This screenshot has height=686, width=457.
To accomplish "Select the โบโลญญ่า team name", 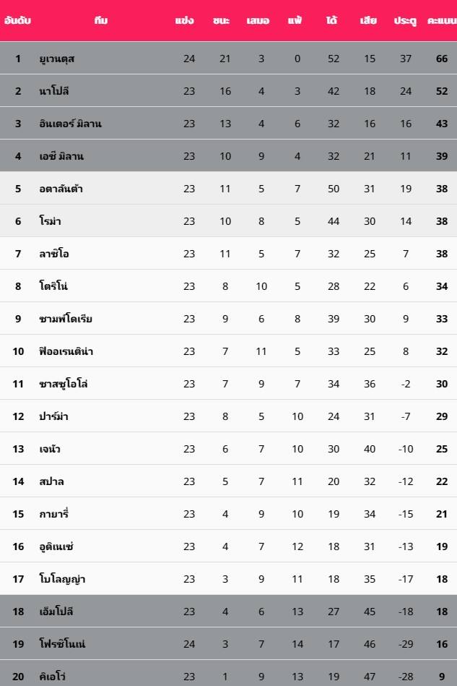I will (x=62, y=579).
